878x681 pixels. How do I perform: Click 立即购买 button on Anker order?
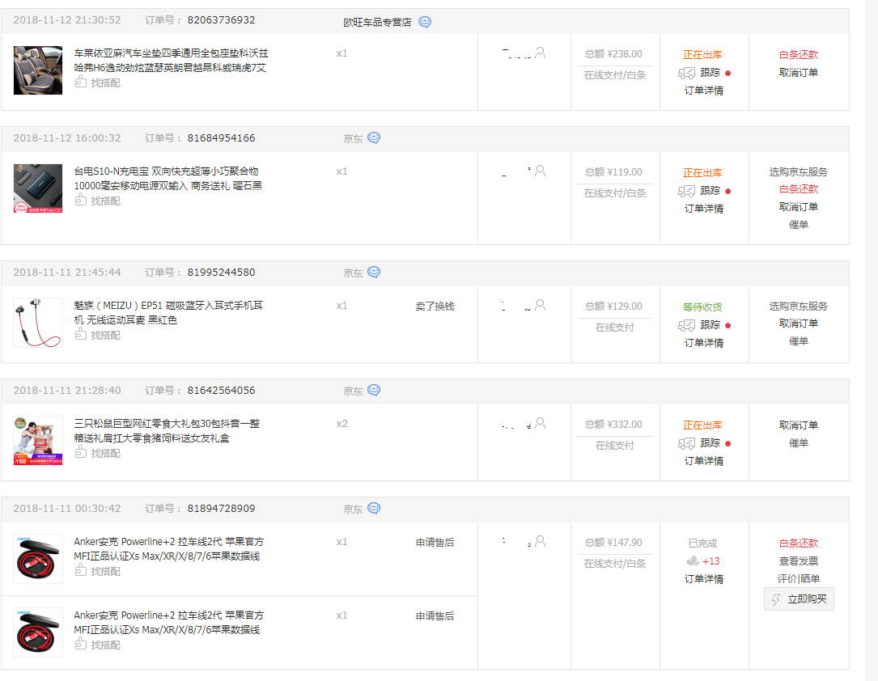pos(799,599)
